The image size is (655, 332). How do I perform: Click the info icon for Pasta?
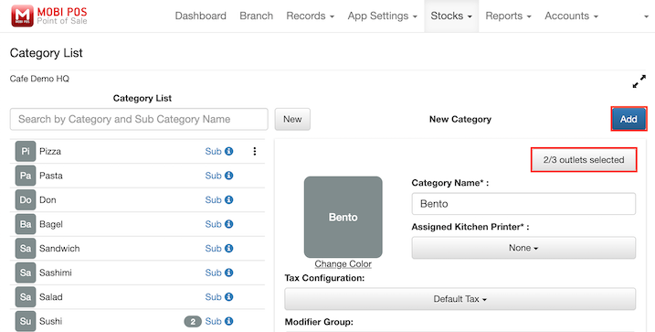(229, 176)
